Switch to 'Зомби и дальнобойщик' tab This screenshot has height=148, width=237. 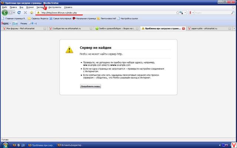tap(117, 28)
